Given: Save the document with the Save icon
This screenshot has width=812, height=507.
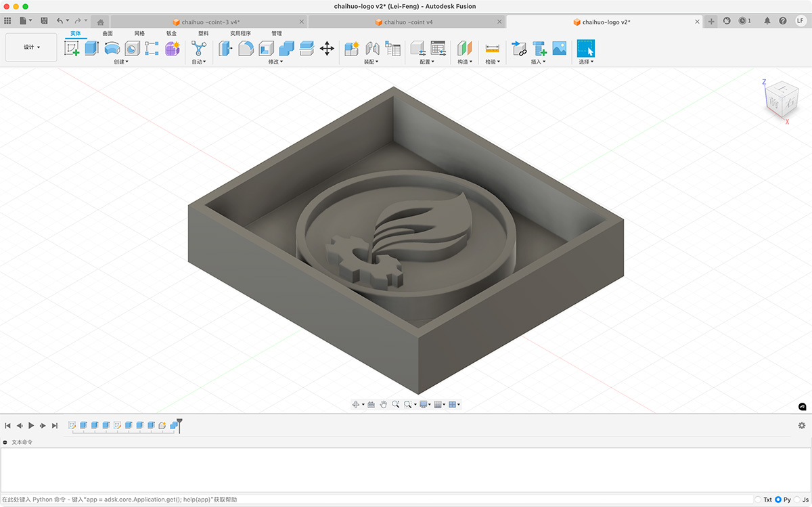Looking at the screenshot, I should (x=44, y=22).
